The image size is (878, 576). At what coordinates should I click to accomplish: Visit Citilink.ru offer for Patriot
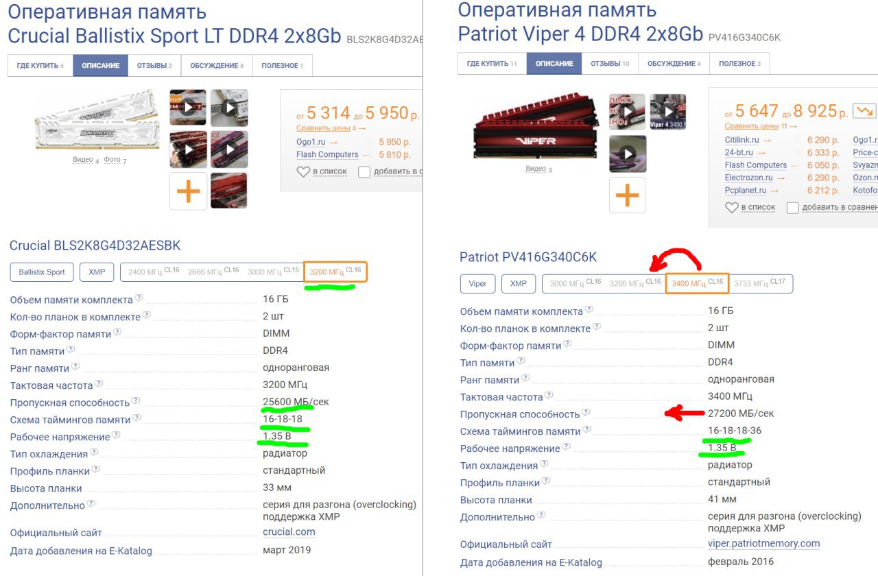741,140
